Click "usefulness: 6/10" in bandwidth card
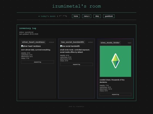The height and width of the screenshot is (114, 153). click(65, 57)
